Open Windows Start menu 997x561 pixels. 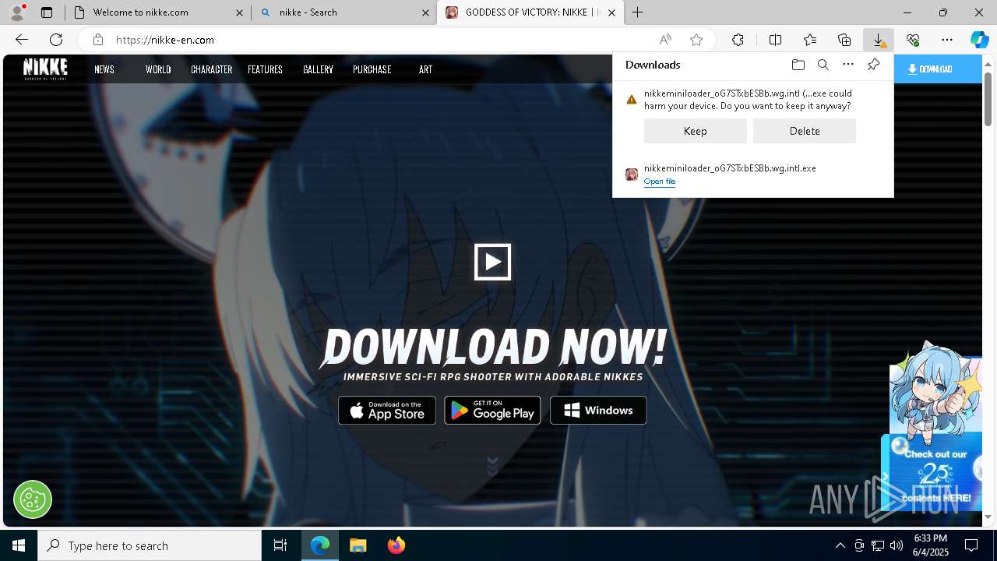click(x=19, y=545)
